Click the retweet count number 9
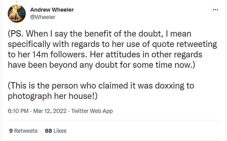227x141 pixels. click(11, 131)
